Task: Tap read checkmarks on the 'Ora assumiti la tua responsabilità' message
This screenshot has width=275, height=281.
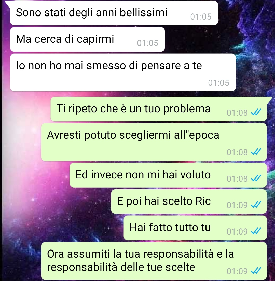Action: [x=256, y=271]
